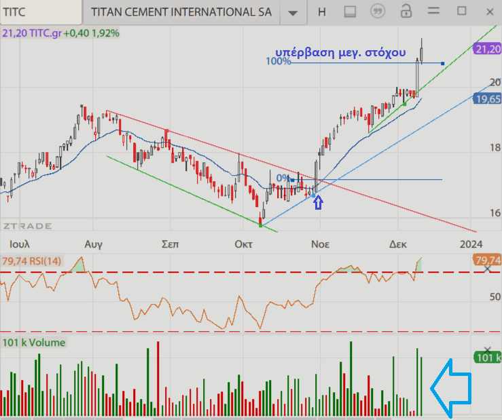Maximize the chart window

click(x=462, y=12)
